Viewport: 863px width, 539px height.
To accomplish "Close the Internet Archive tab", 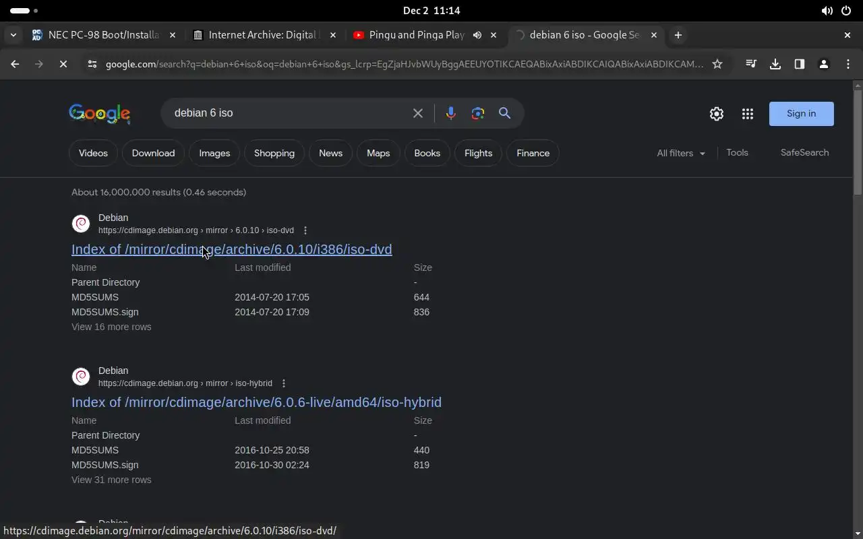I will tap(333, 35).
